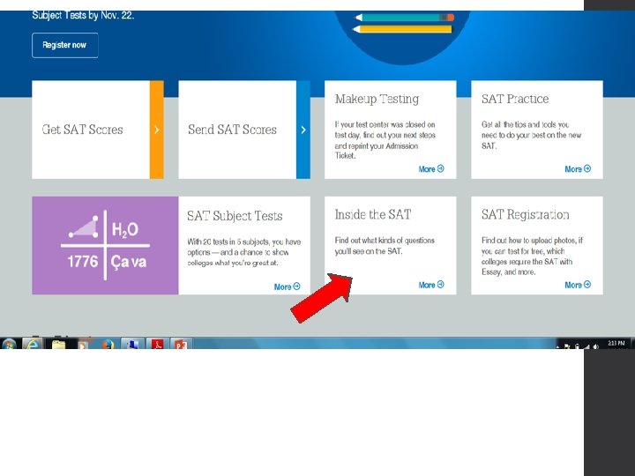Open the SAT Practice heading

515,99
